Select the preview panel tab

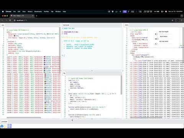(4, 122)
